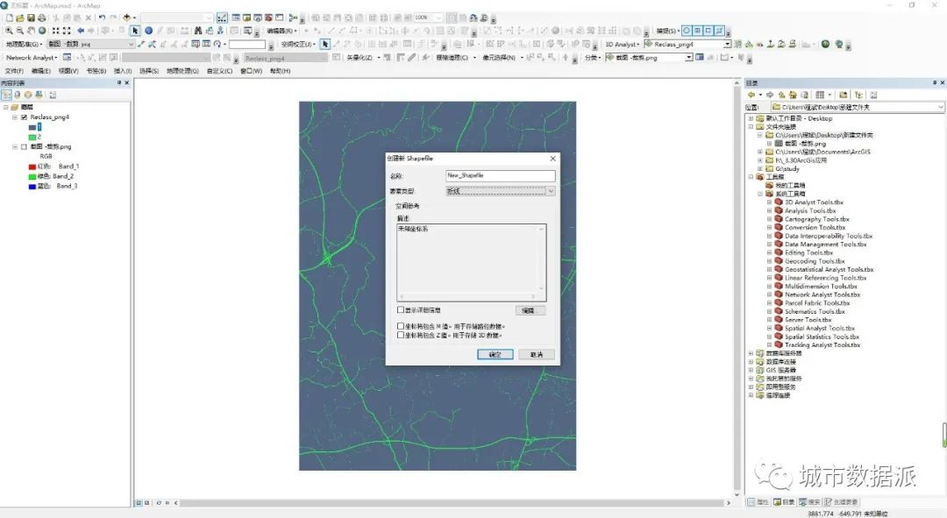Click 确定 button in Create Shapefile dialog
The height and width of the screenshot is (518, 947).
pos(495,354)
